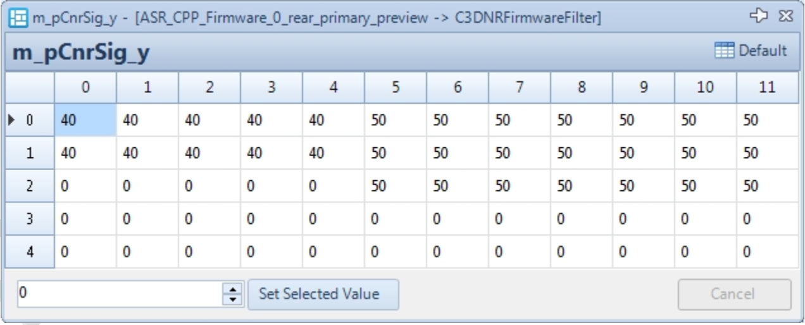This screenshot has height=325, width=805.
Task: Select column header 11
Action: (767, 87)
